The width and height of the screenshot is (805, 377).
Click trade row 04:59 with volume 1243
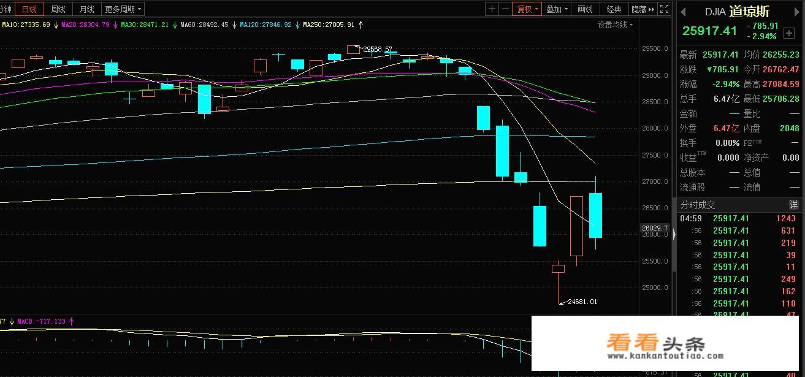coord(739,218)
